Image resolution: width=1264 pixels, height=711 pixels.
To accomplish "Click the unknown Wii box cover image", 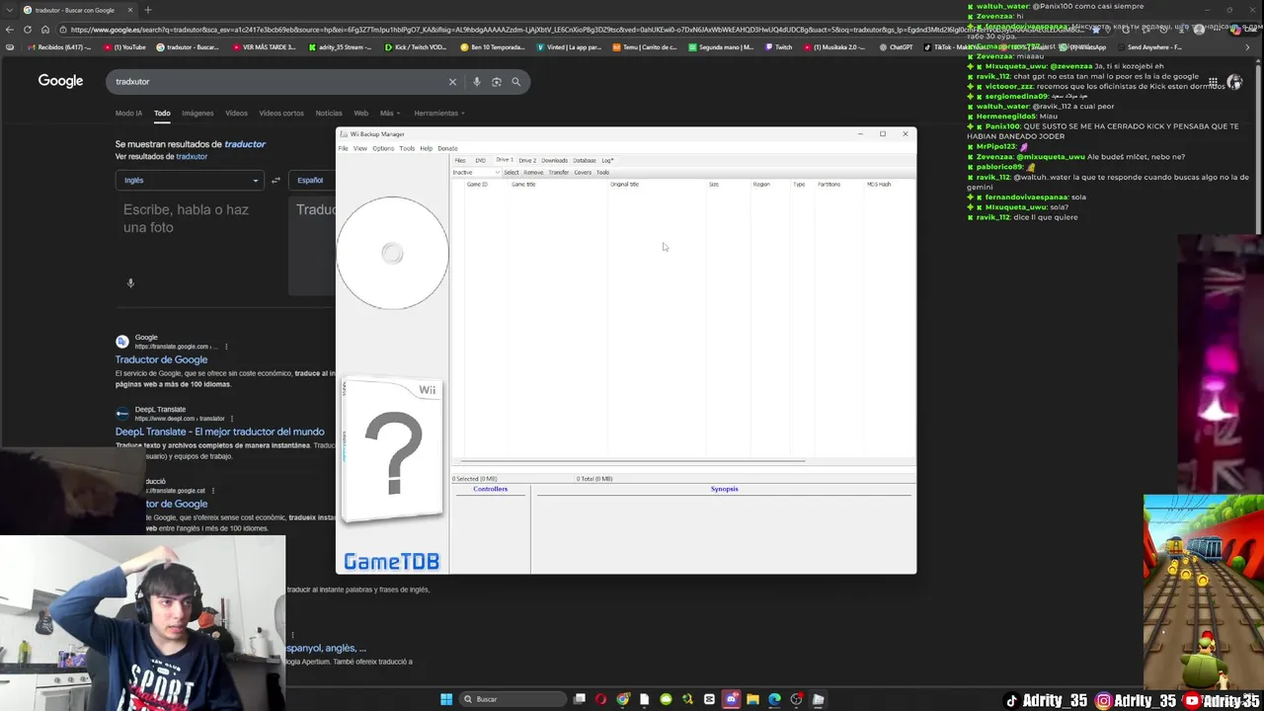I will pyautogui.click(x=392, y=451).
